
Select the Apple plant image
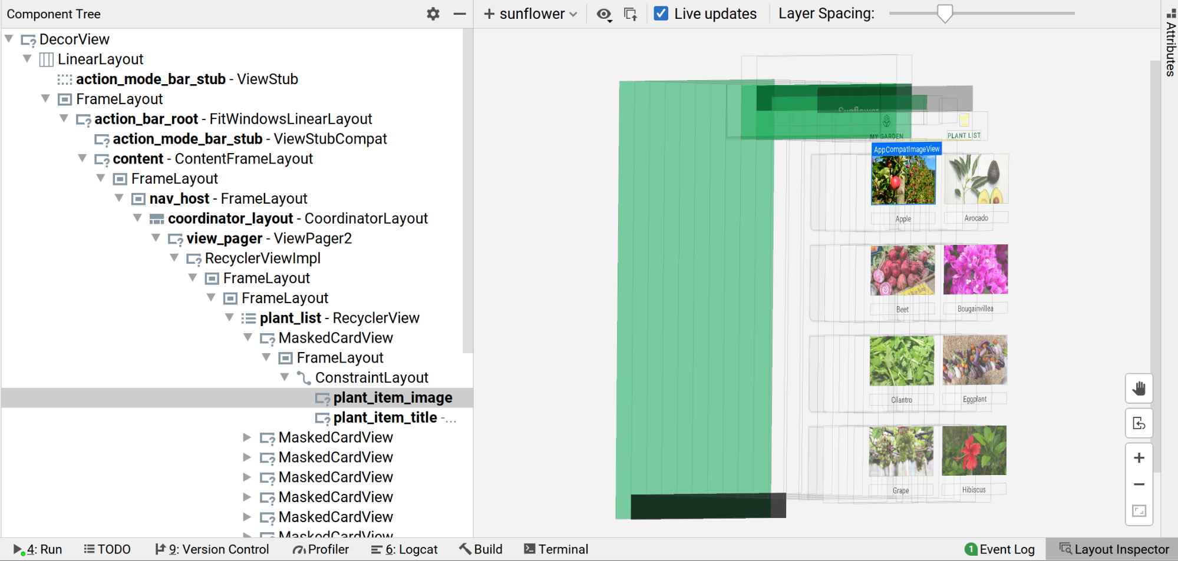click(903, 180)
